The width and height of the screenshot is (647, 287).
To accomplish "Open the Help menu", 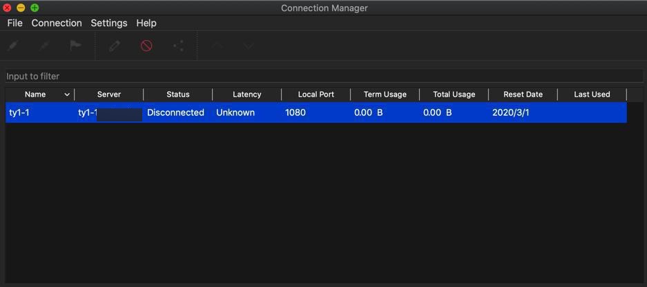I will click(x=146, y=23).
